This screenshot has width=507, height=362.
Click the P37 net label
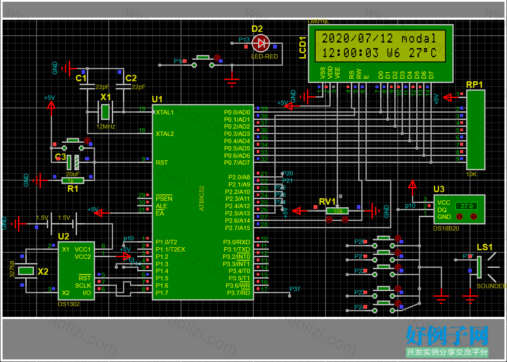click(295, 289)
